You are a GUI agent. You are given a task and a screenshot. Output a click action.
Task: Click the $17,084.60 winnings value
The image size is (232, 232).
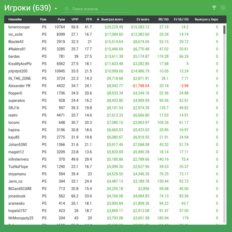pyautogui.click(x=114, y=34)
